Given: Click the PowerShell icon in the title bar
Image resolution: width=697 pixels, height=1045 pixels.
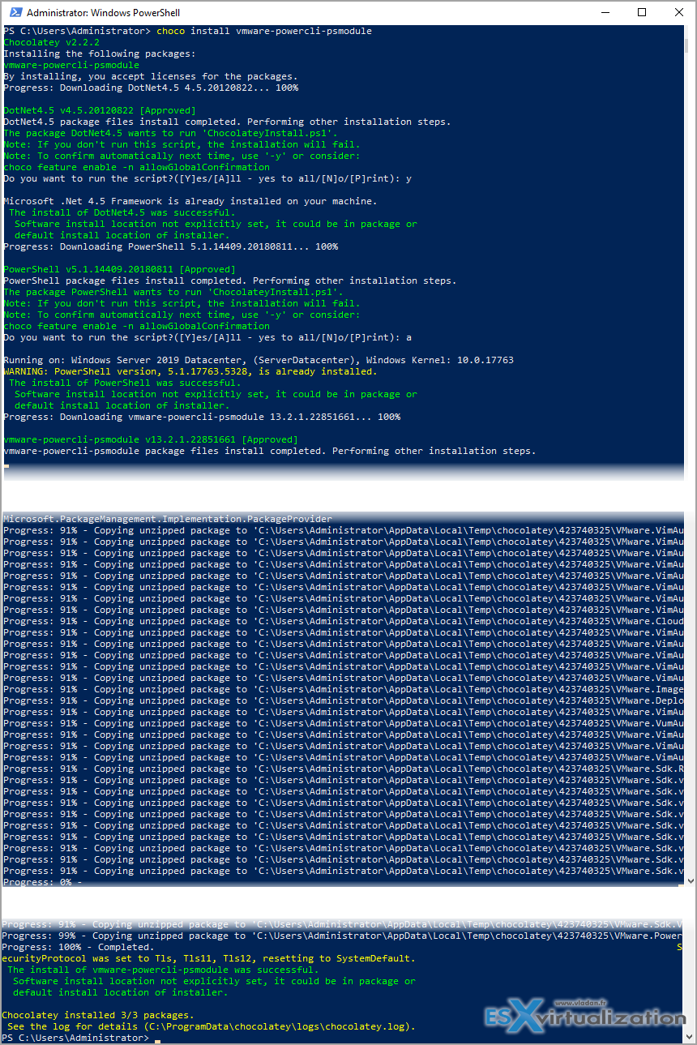Looking at the screenshot, I should [x=14, y=13].
